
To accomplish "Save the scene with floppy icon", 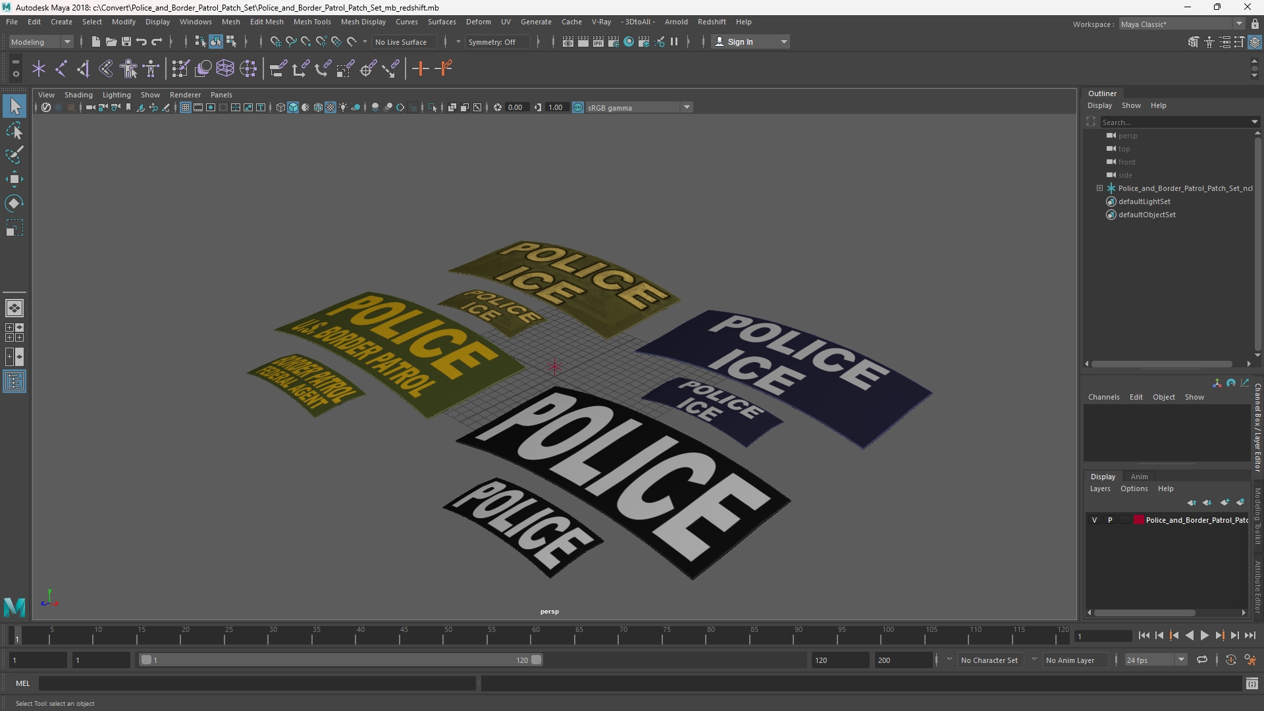I will coord(126,41).
